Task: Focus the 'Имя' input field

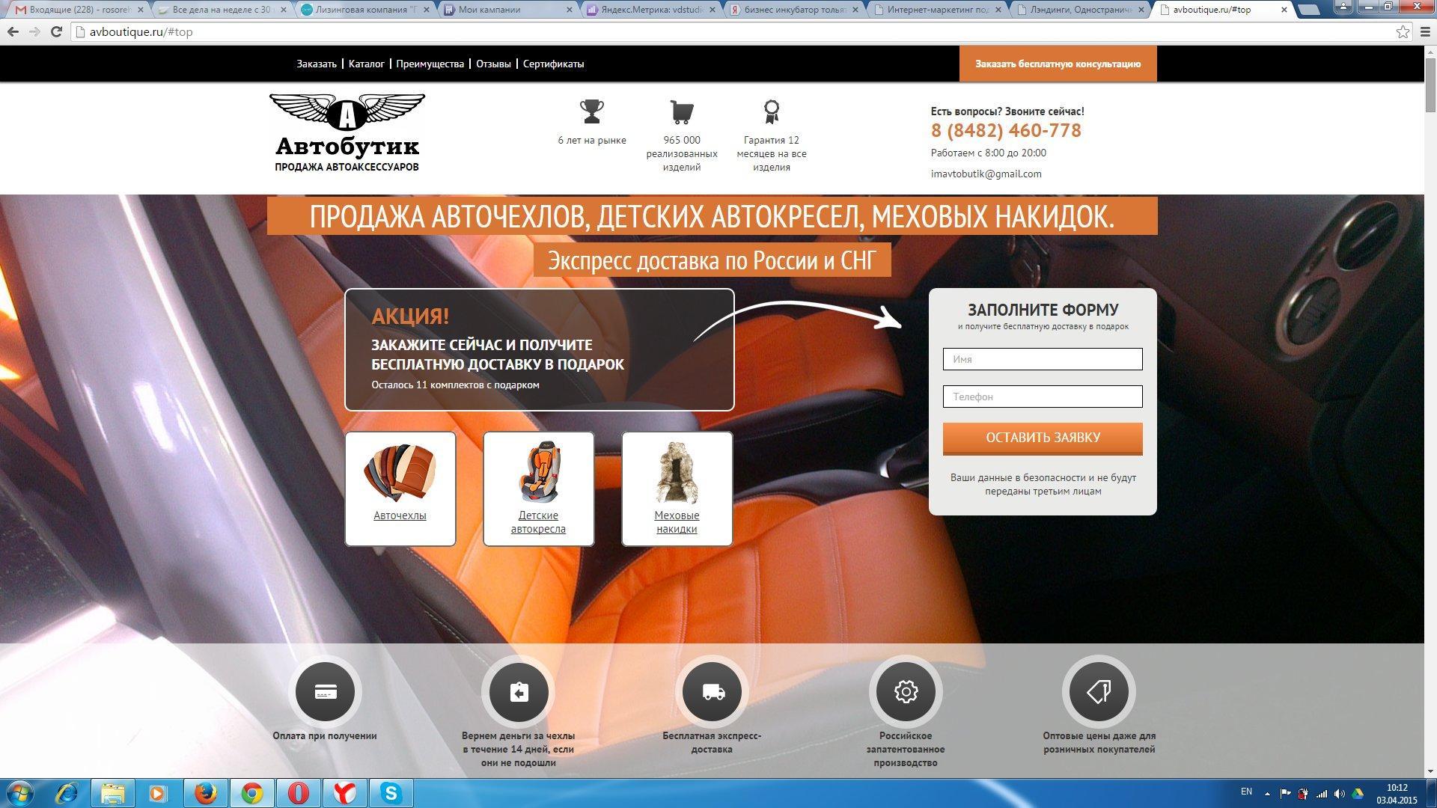Action: (x=1043, y=359)
